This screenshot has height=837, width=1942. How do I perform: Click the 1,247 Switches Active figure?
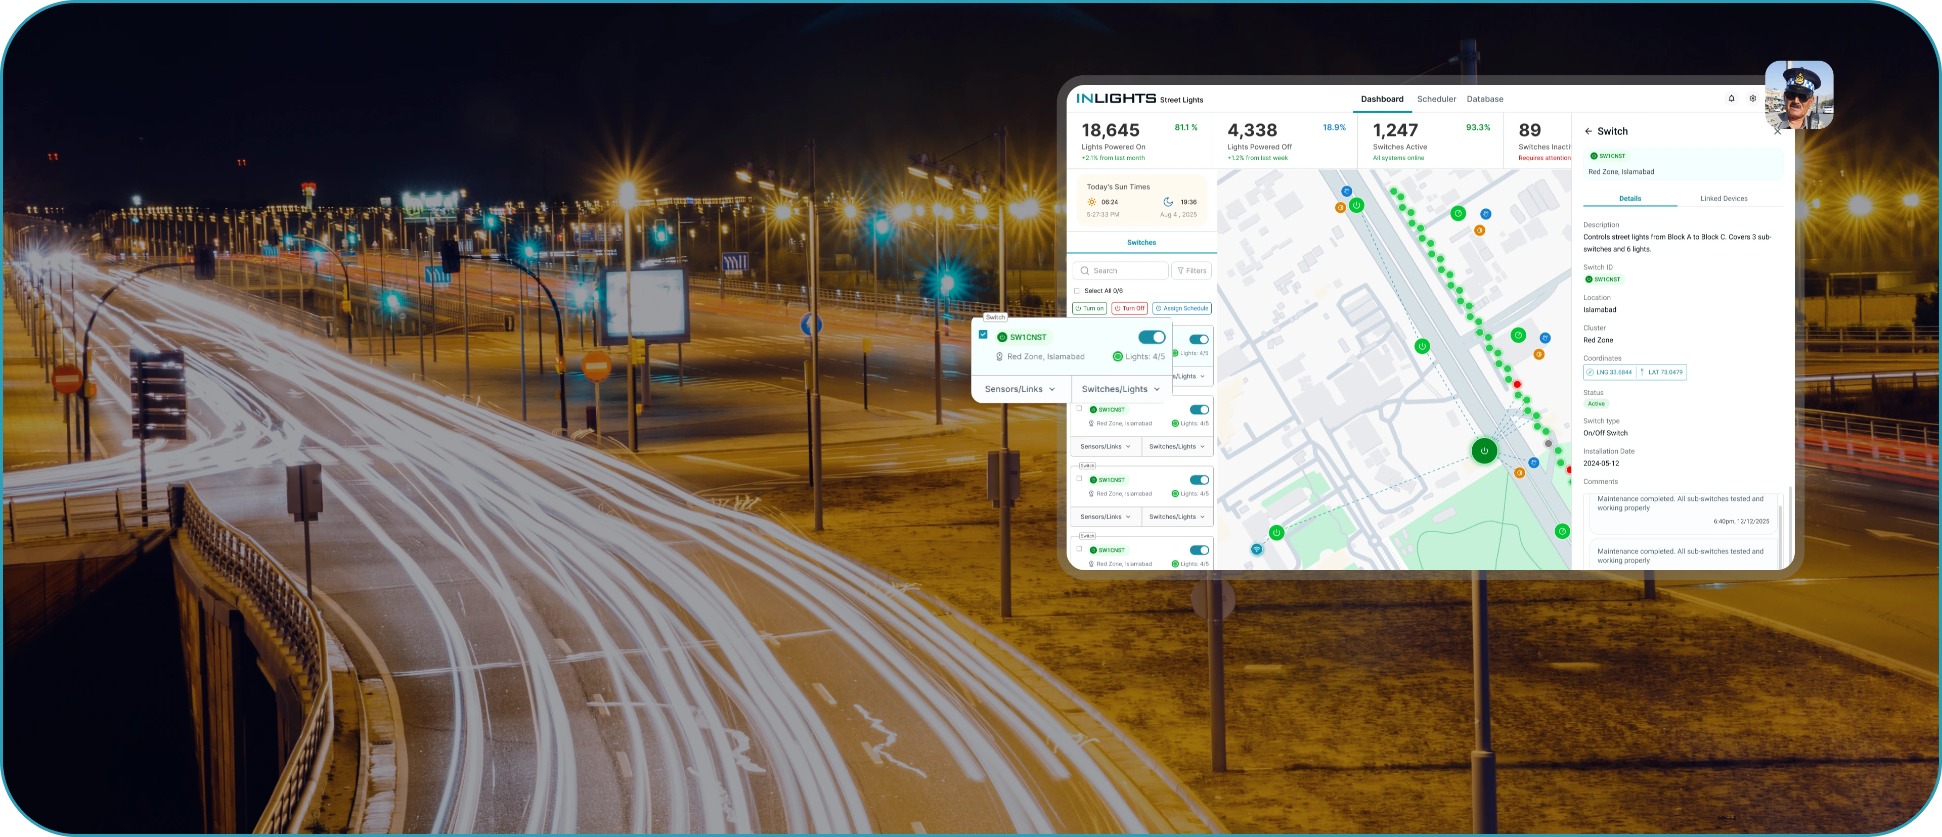point(1395,130)
